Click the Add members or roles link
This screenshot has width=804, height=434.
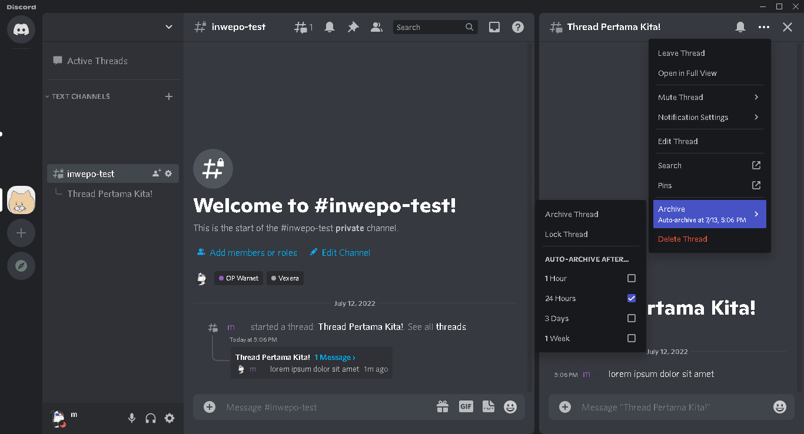point(253,253)
